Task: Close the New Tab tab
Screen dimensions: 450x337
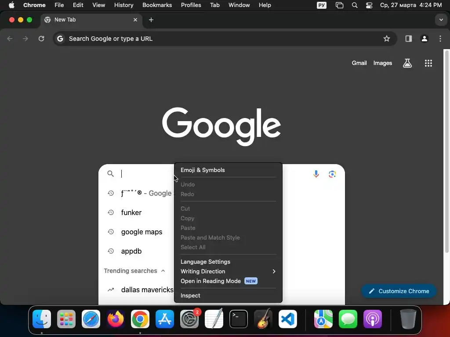Action: (135, 20)
